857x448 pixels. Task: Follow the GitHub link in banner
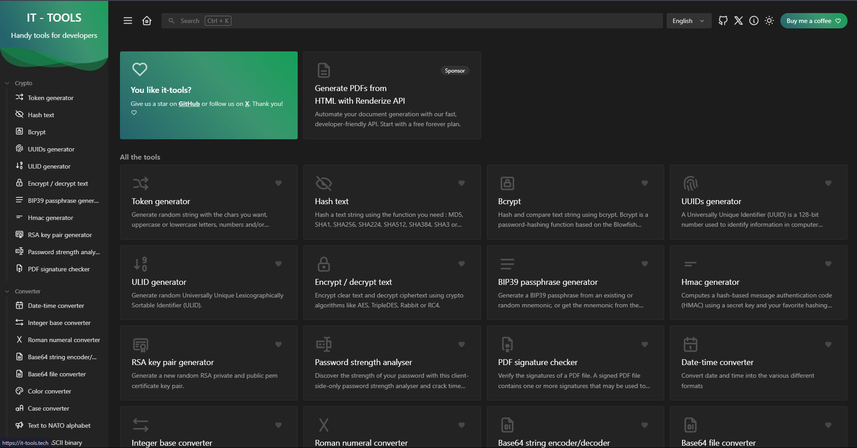tap(189, 104)
